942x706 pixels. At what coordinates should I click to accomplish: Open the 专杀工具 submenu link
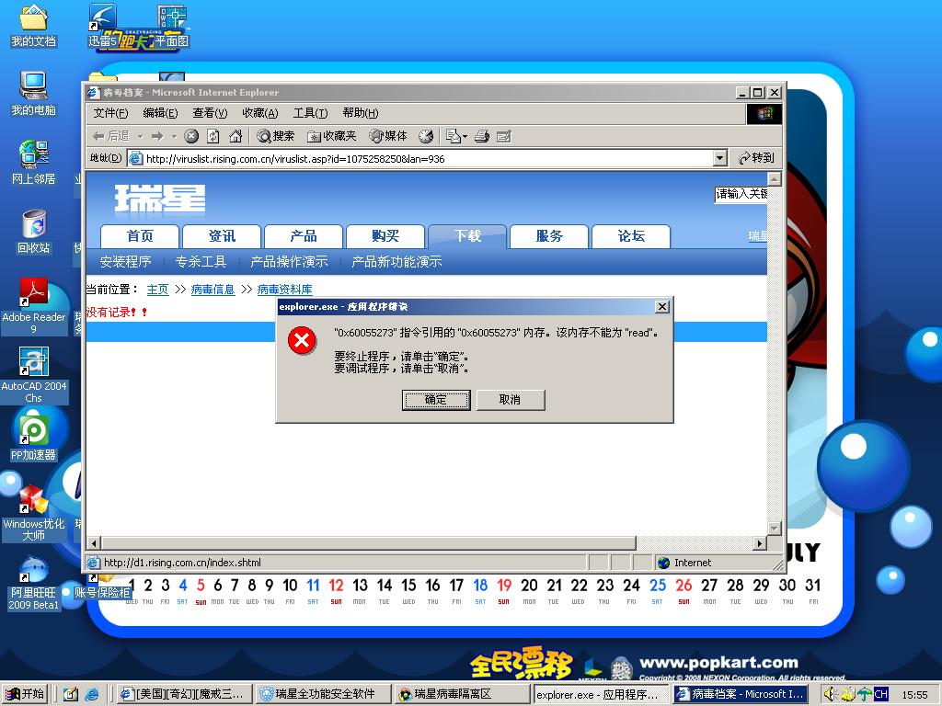click(x=201, y=262)
